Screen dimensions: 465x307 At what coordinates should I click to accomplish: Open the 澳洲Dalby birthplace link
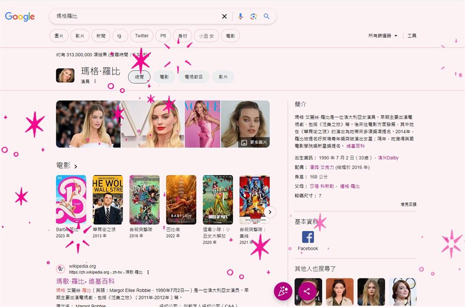[388, 158]
